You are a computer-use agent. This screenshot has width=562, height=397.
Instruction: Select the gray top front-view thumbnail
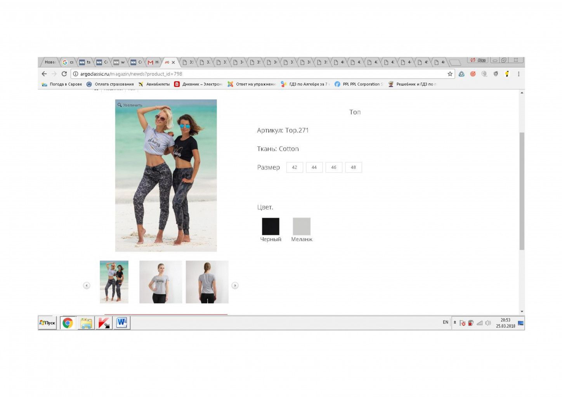pyautogui.click(x=161, y=282)
